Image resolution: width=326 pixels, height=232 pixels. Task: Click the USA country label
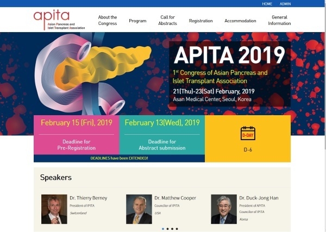158,213
